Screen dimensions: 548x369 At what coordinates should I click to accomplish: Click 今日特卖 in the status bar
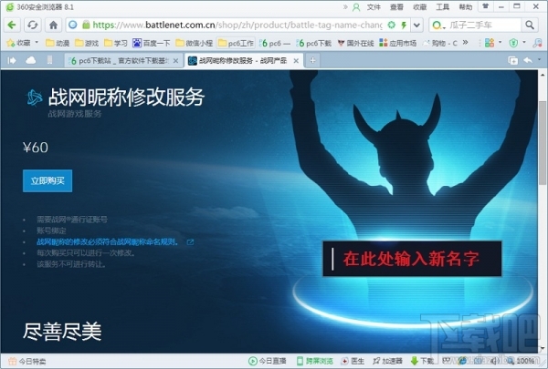pos(26,361)
